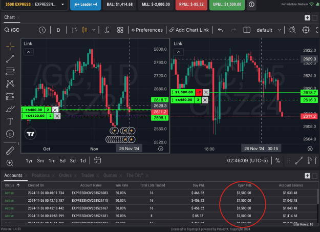Open daily chart axis settings icon
This screenshot has height=232, width=320.
coord(161,149)
